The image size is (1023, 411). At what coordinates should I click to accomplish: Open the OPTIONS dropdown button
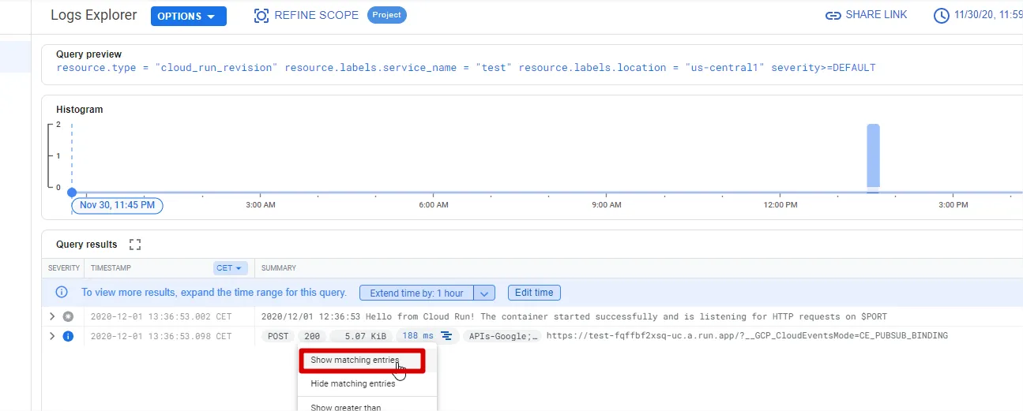(x=188, y=17)
